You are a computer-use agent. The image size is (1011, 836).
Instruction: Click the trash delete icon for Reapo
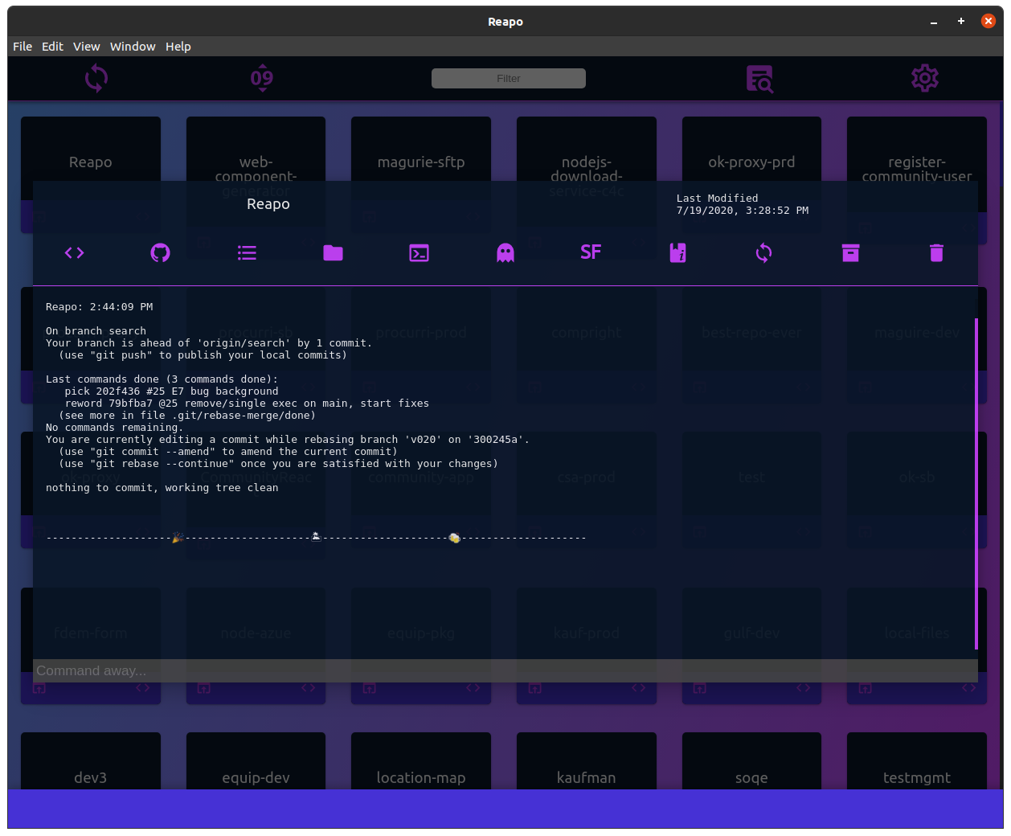coord(936,253)
